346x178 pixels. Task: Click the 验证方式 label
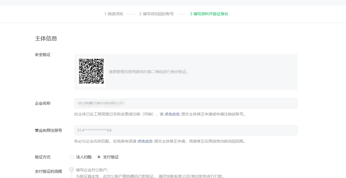tap(43, 157)
